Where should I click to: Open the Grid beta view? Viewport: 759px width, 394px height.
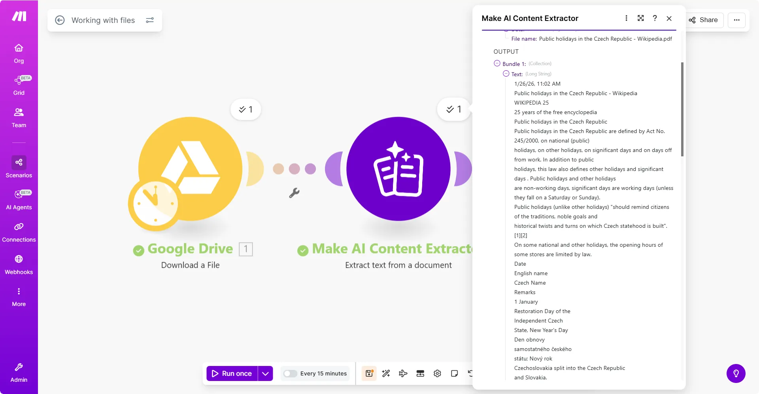click(x=19, y=86)
